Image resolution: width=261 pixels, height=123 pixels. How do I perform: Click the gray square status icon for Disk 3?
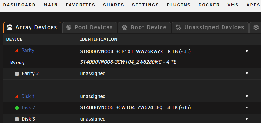[x=17, y=119]
